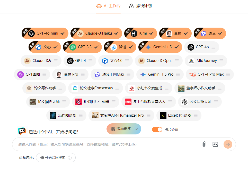
Task: Open the 撒钱计划 tab
Action: click(140, 6)
